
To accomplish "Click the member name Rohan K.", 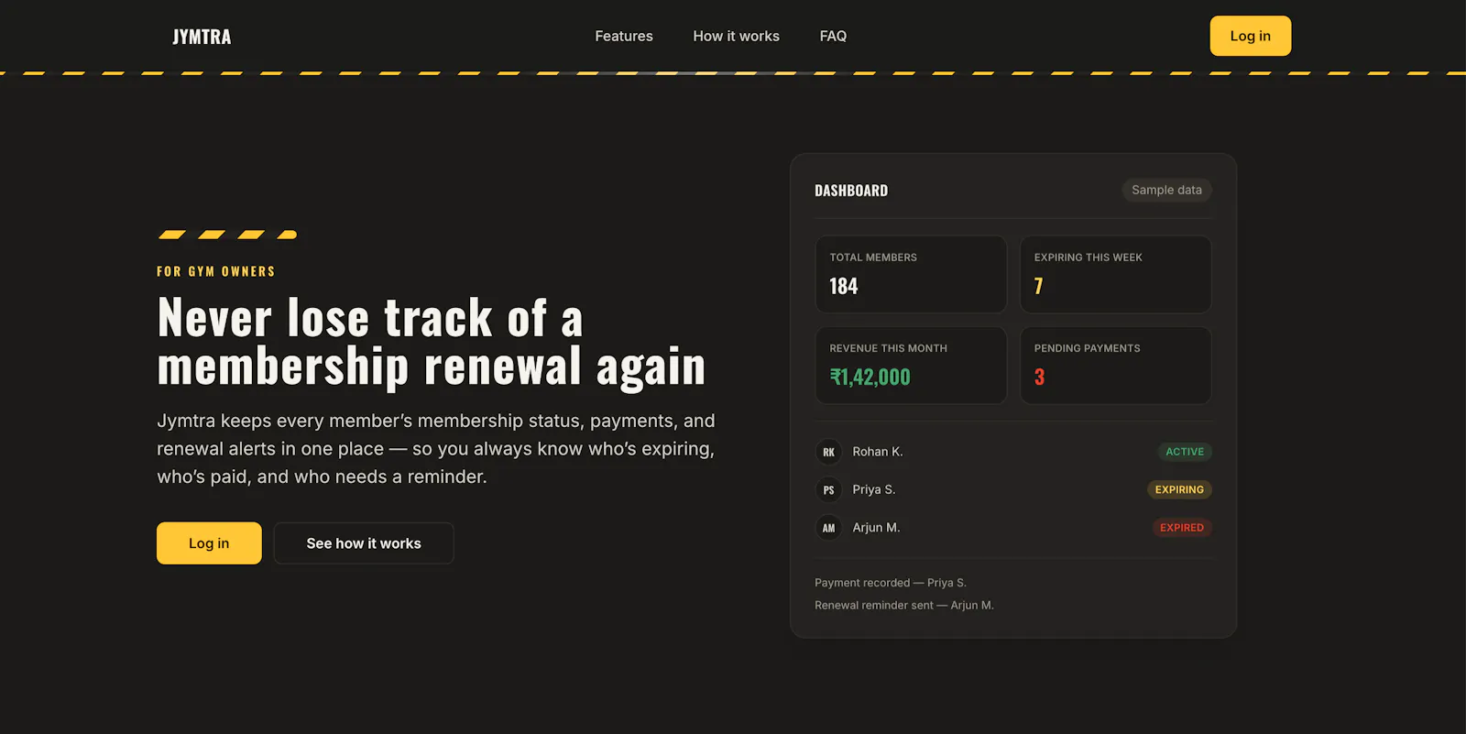I will click(878, 452).
